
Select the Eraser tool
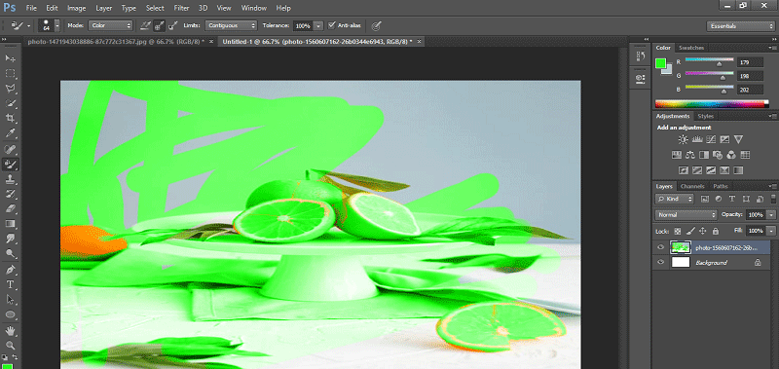(10, 209)
